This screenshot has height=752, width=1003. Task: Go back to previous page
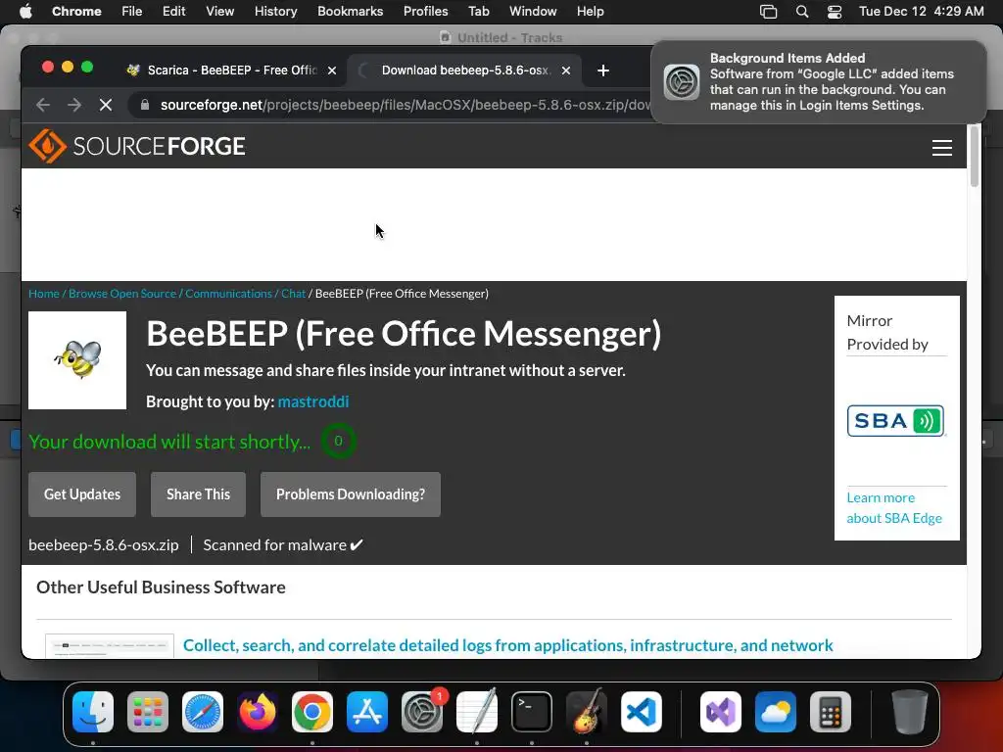pyautogui.click(x=43, y=104)
